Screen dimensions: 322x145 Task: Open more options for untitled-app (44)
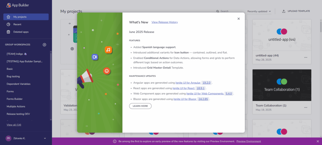(306, 58)
